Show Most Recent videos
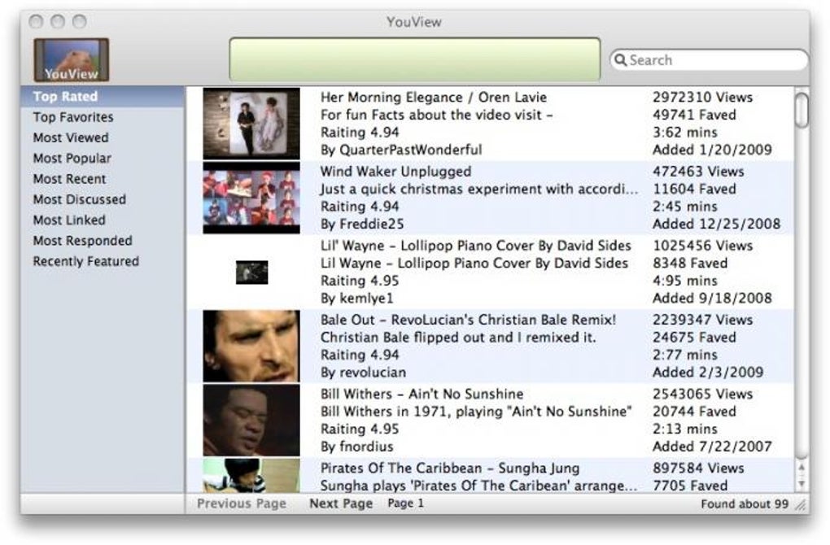The image size is (830, 545). click(x=69, y=179)
